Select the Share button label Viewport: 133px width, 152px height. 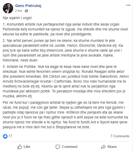(112, 147)
